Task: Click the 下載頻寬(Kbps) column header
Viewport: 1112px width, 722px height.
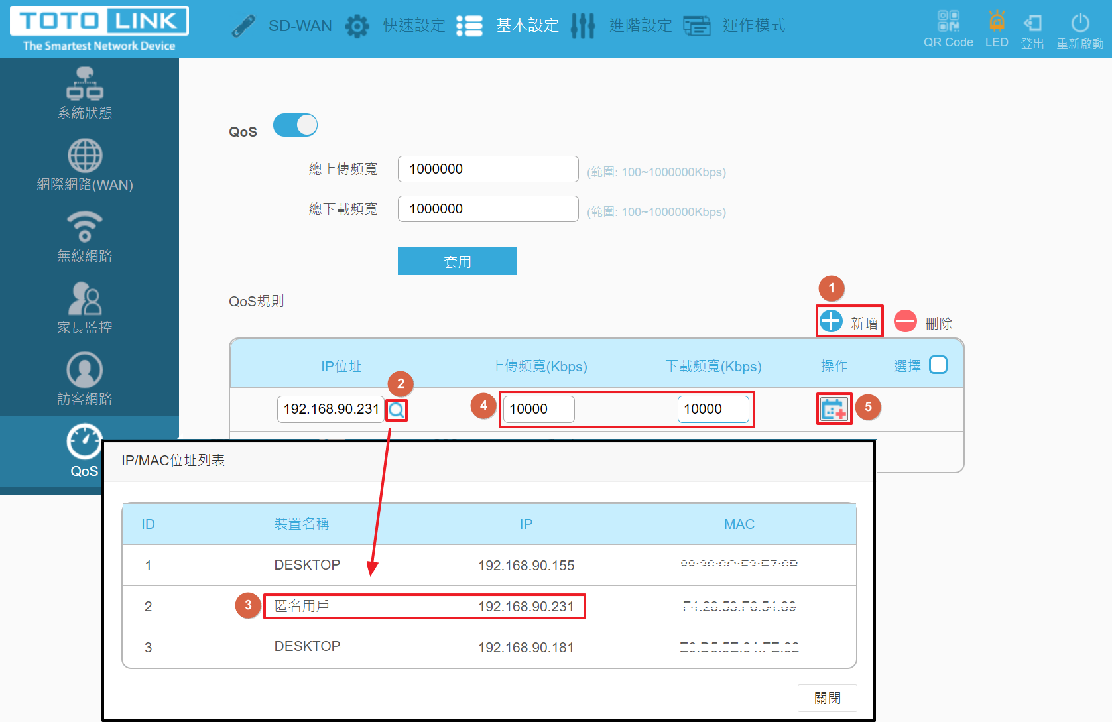Action: 713,366
